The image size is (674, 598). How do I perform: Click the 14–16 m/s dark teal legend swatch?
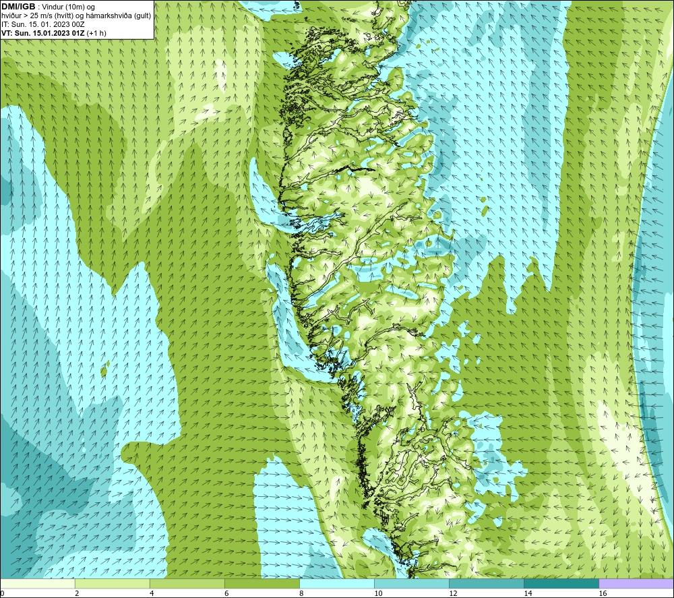tap(561, 583)
